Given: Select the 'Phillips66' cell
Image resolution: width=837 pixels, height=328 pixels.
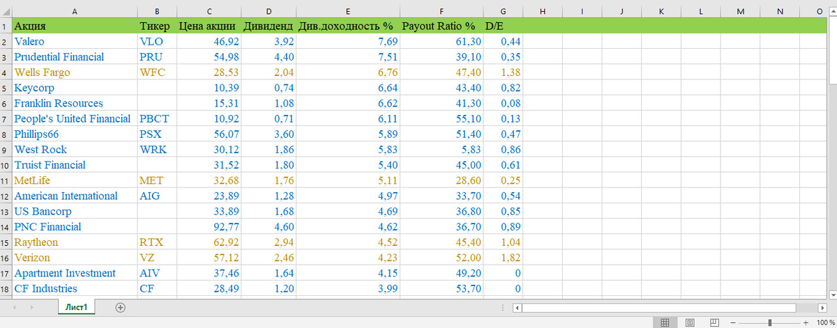Looking at the screenshot, I should [75, 134].
